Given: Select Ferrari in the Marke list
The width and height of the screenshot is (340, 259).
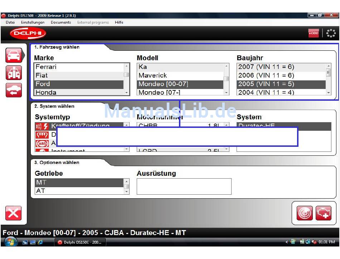Looking at the screenshot, I should coord(79,67).
